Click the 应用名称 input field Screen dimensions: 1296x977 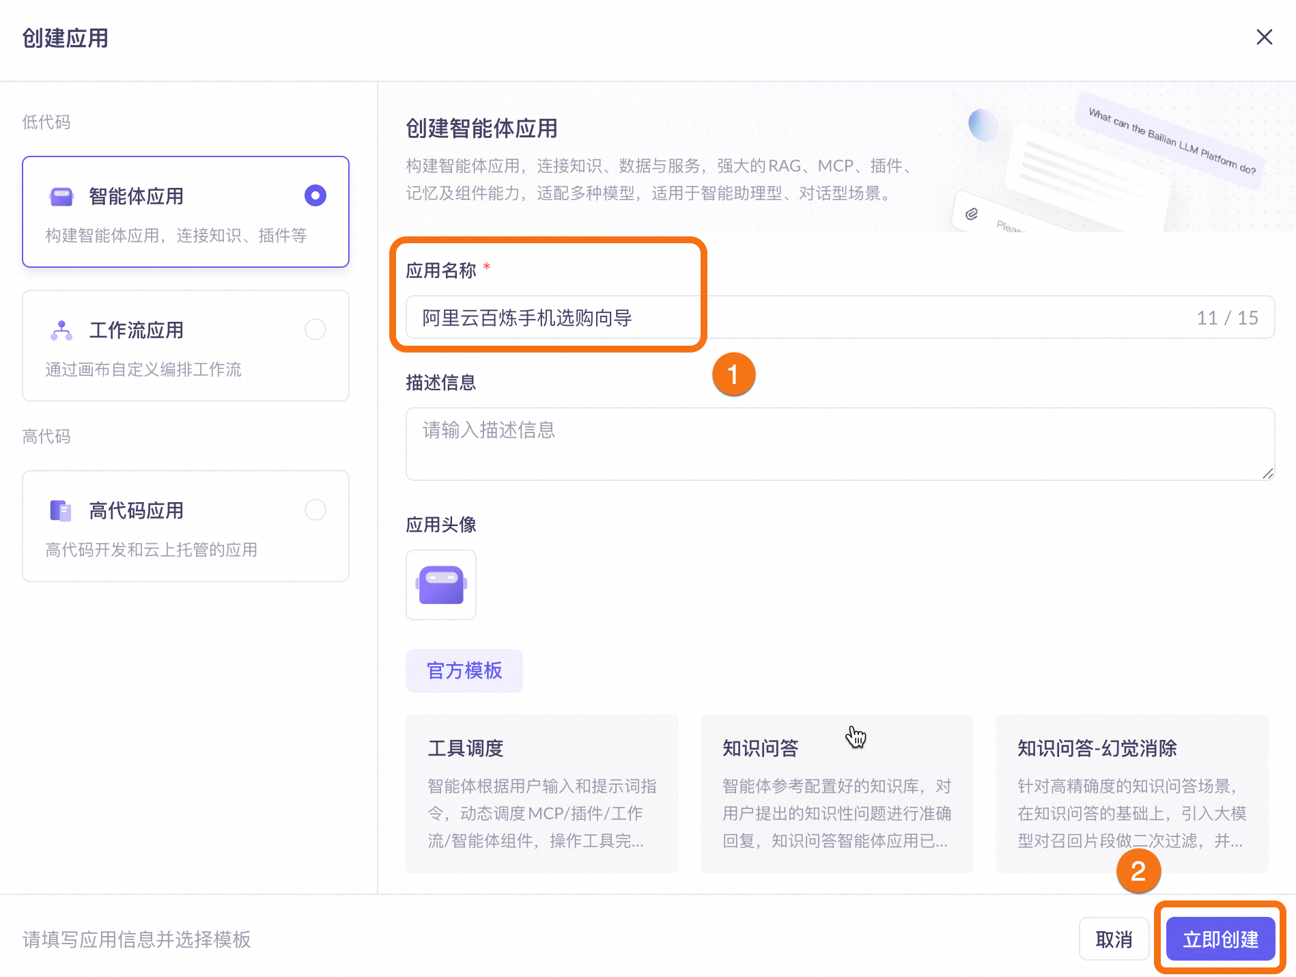(x=840, y=317)
